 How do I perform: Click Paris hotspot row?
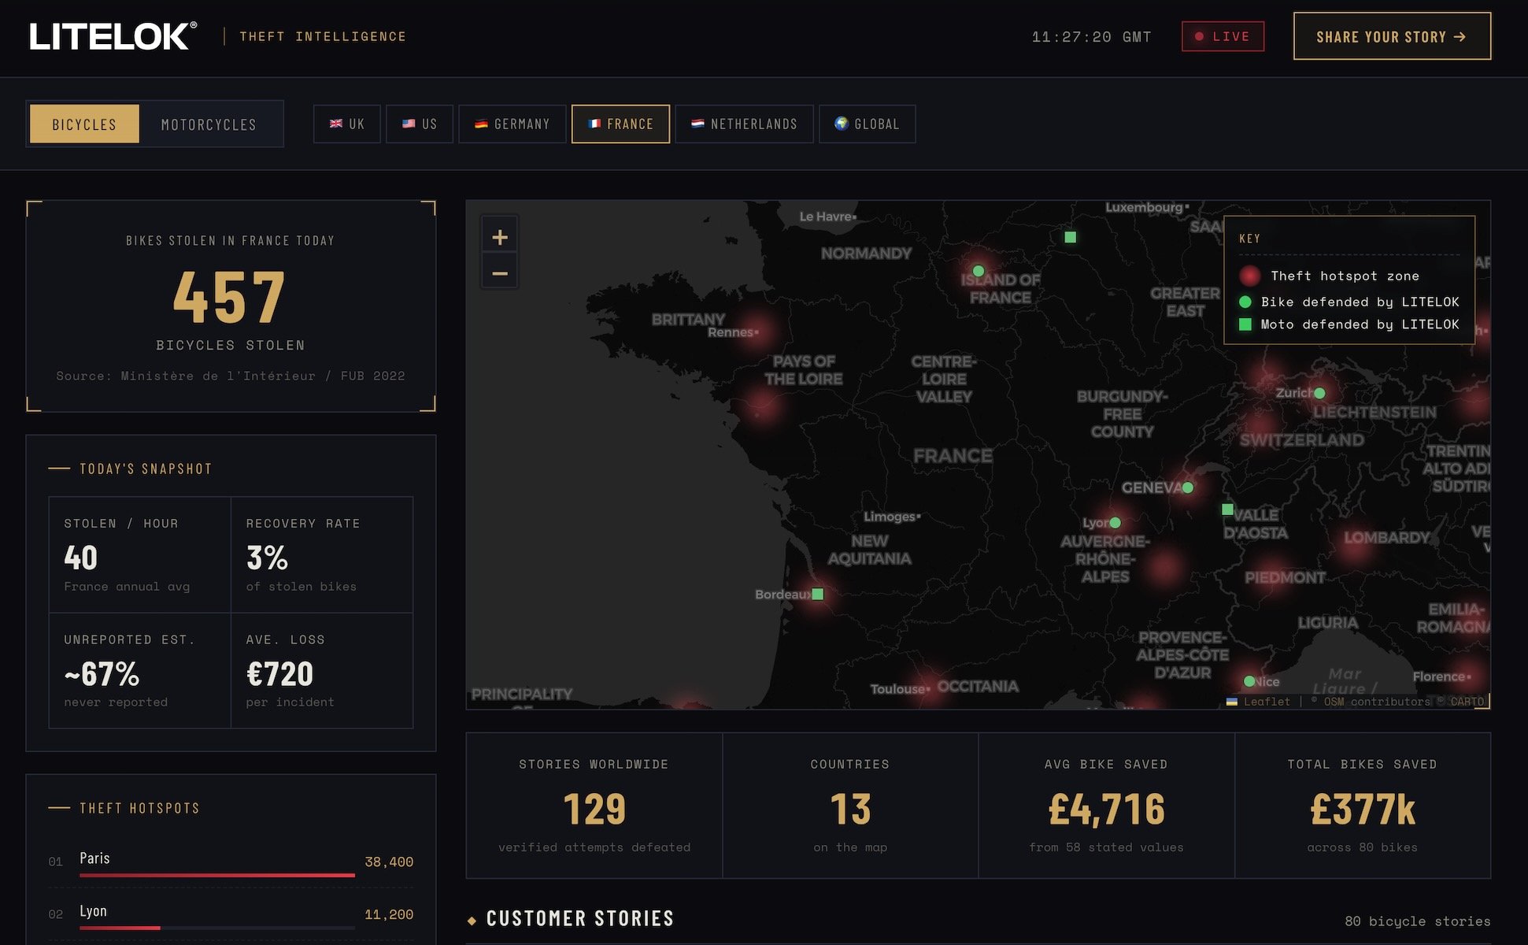click(x=231, y=863)
